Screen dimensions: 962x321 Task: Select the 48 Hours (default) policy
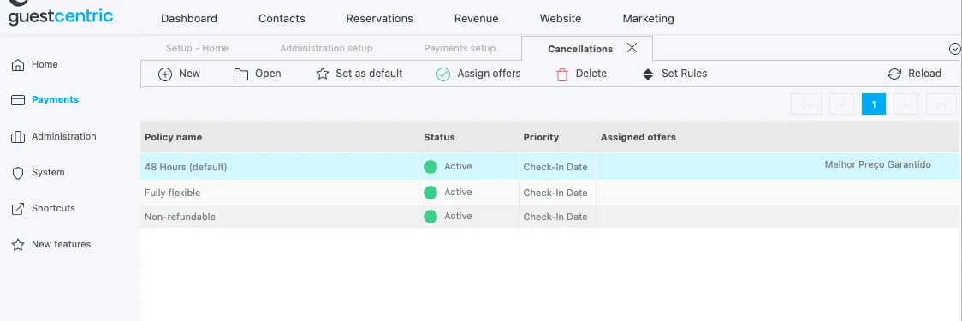[x=186, y=167]
